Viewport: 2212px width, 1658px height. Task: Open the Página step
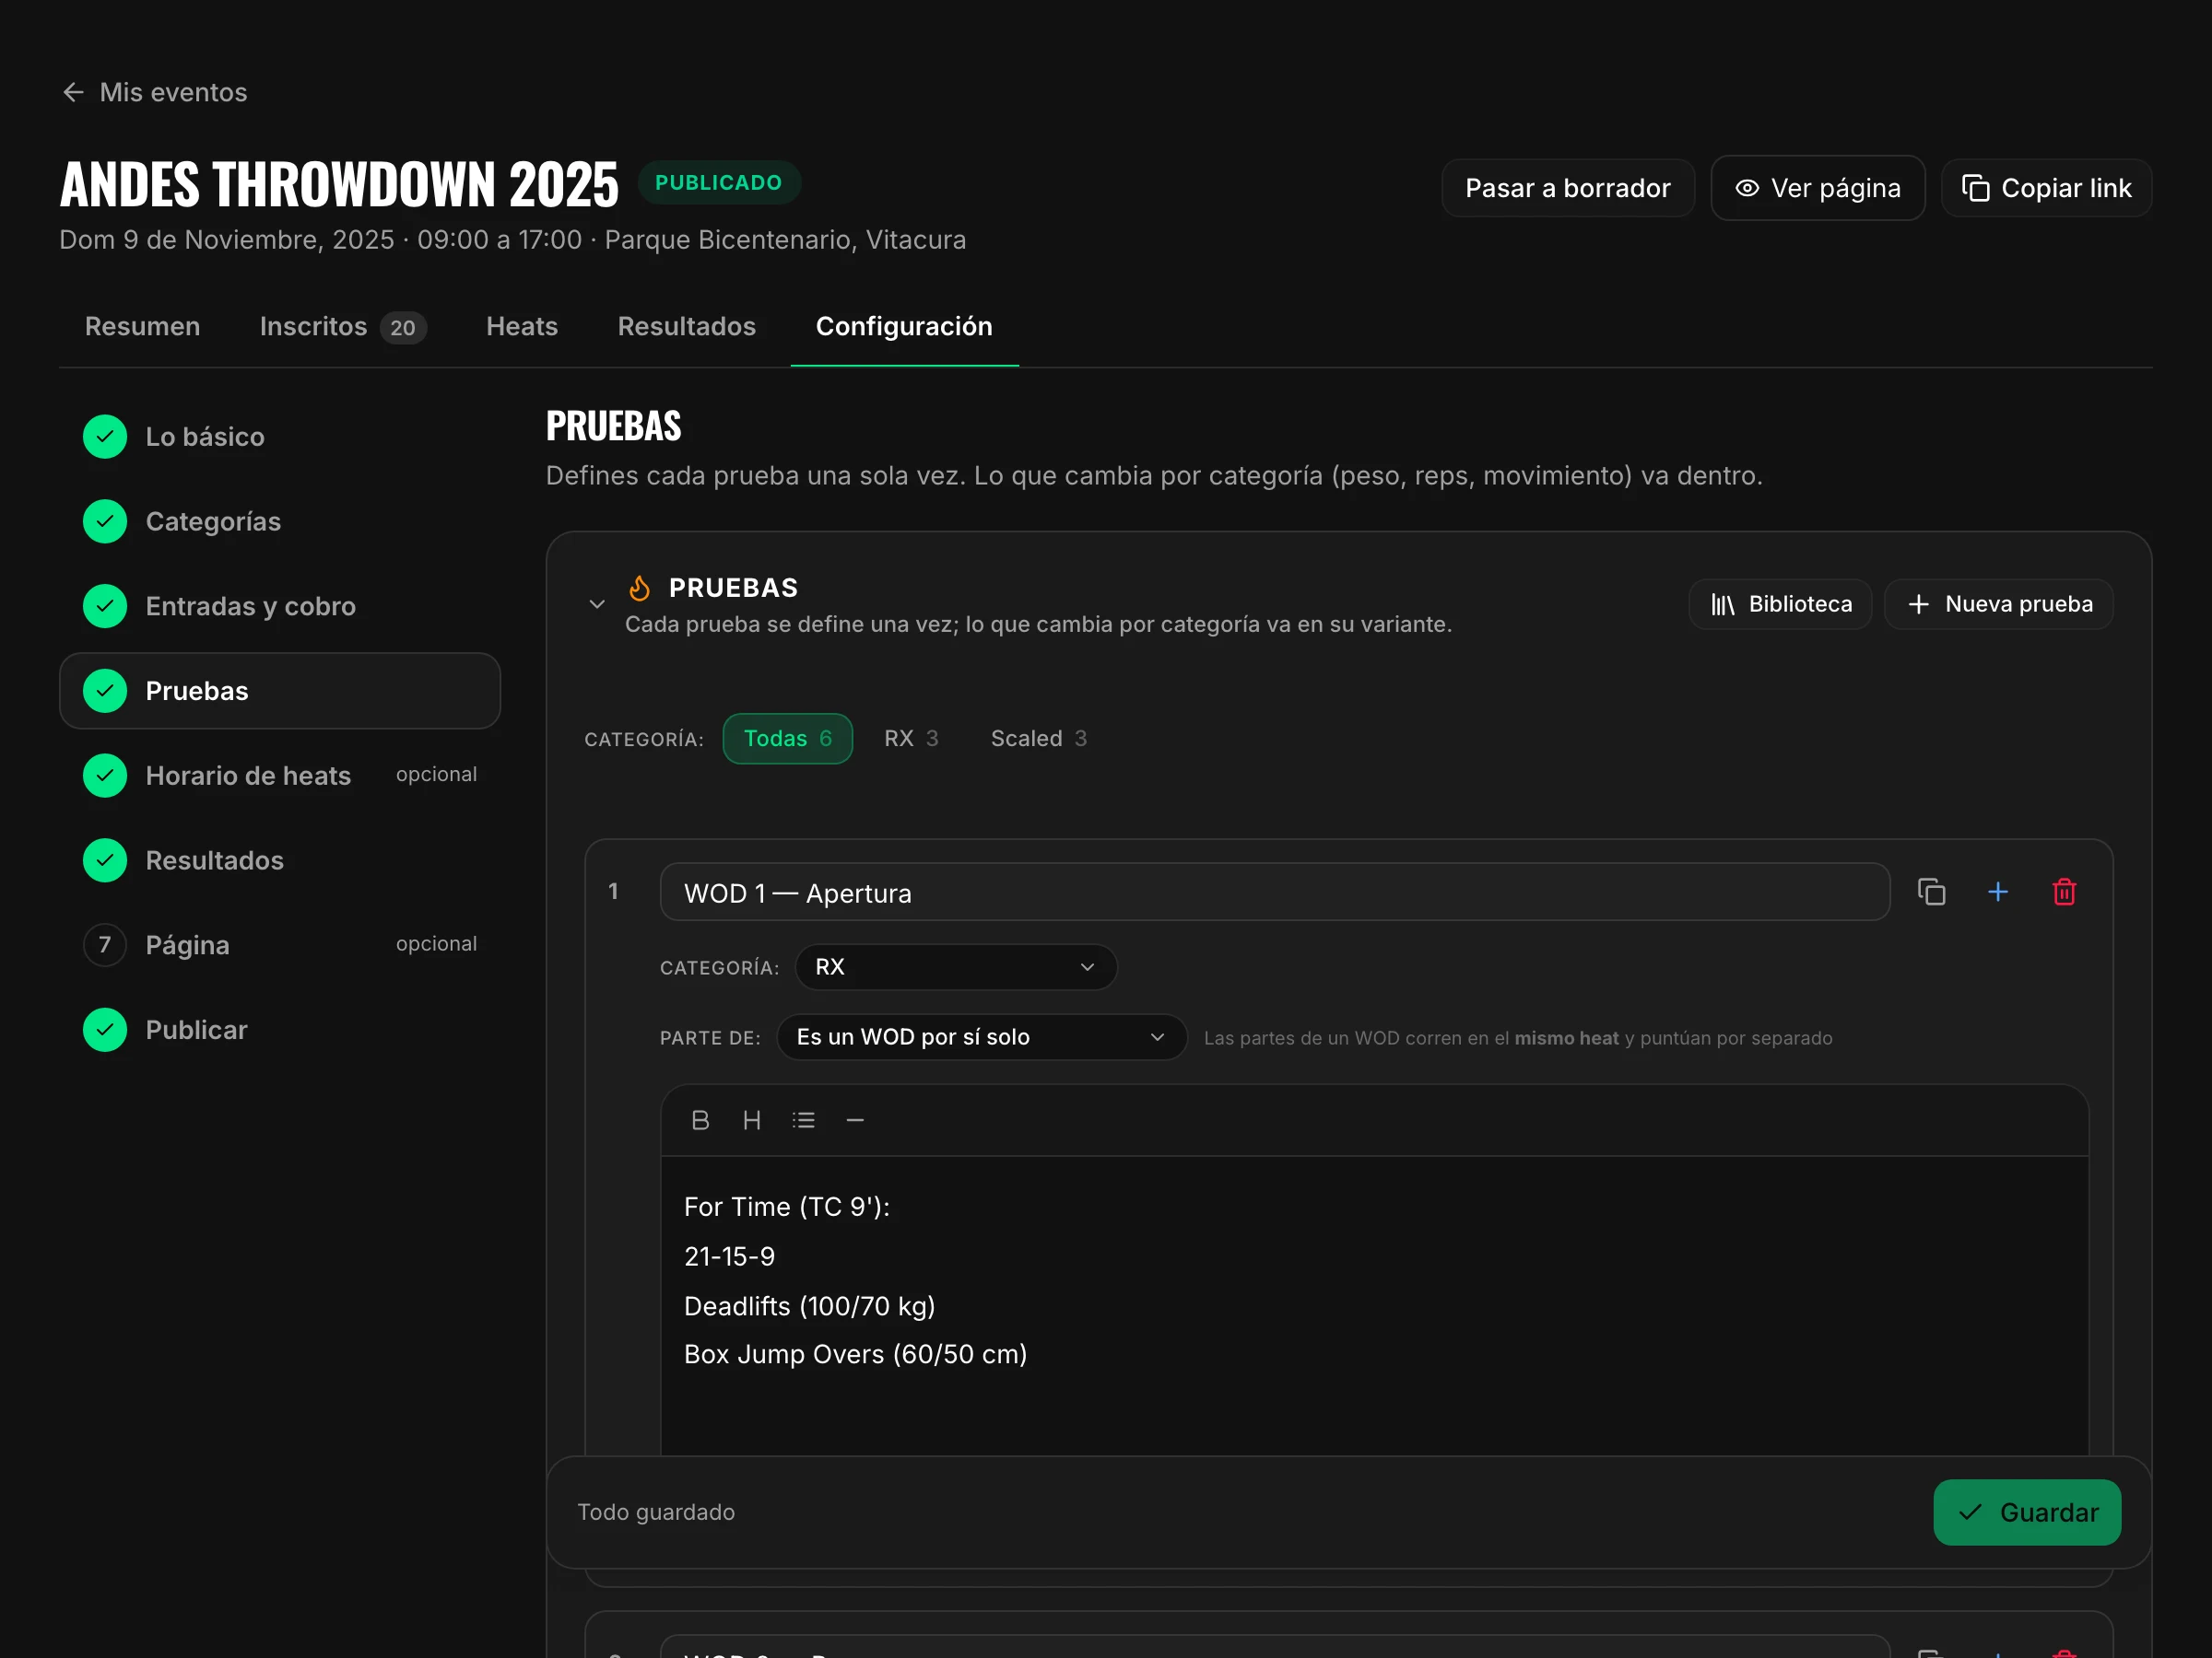pyautogui.click(x=279, y=944)
